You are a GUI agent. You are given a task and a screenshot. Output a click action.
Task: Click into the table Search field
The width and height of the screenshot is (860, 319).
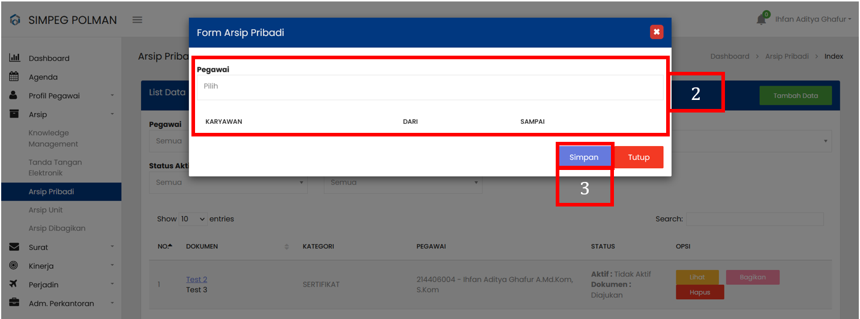[754, 219]
